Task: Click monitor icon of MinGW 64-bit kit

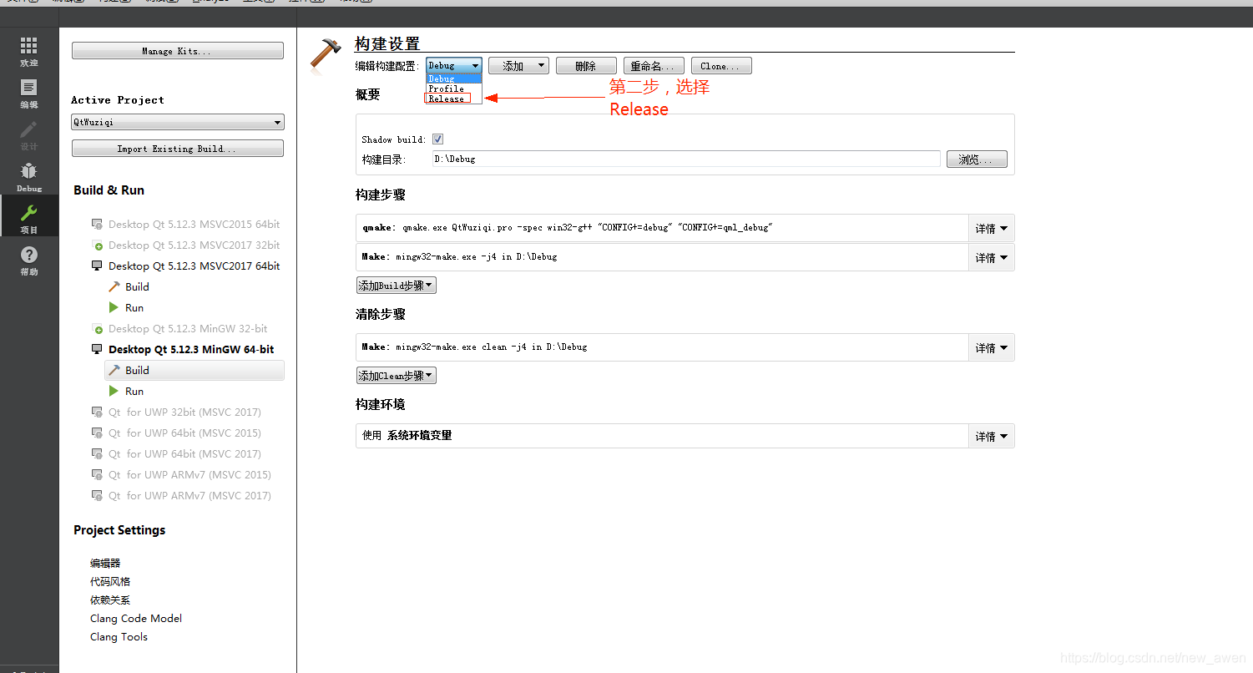Action: pyautogui.click(x=97, y=349)
